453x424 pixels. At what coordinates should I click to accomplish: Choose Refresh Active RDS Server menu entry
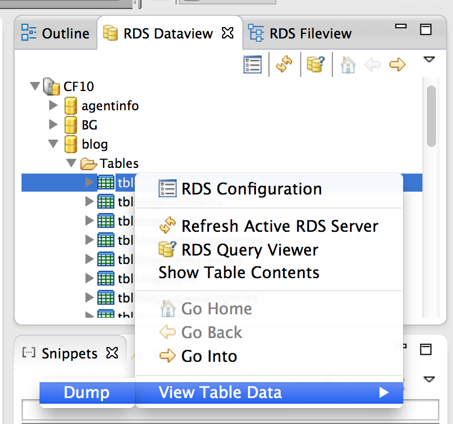coord(269,226)
